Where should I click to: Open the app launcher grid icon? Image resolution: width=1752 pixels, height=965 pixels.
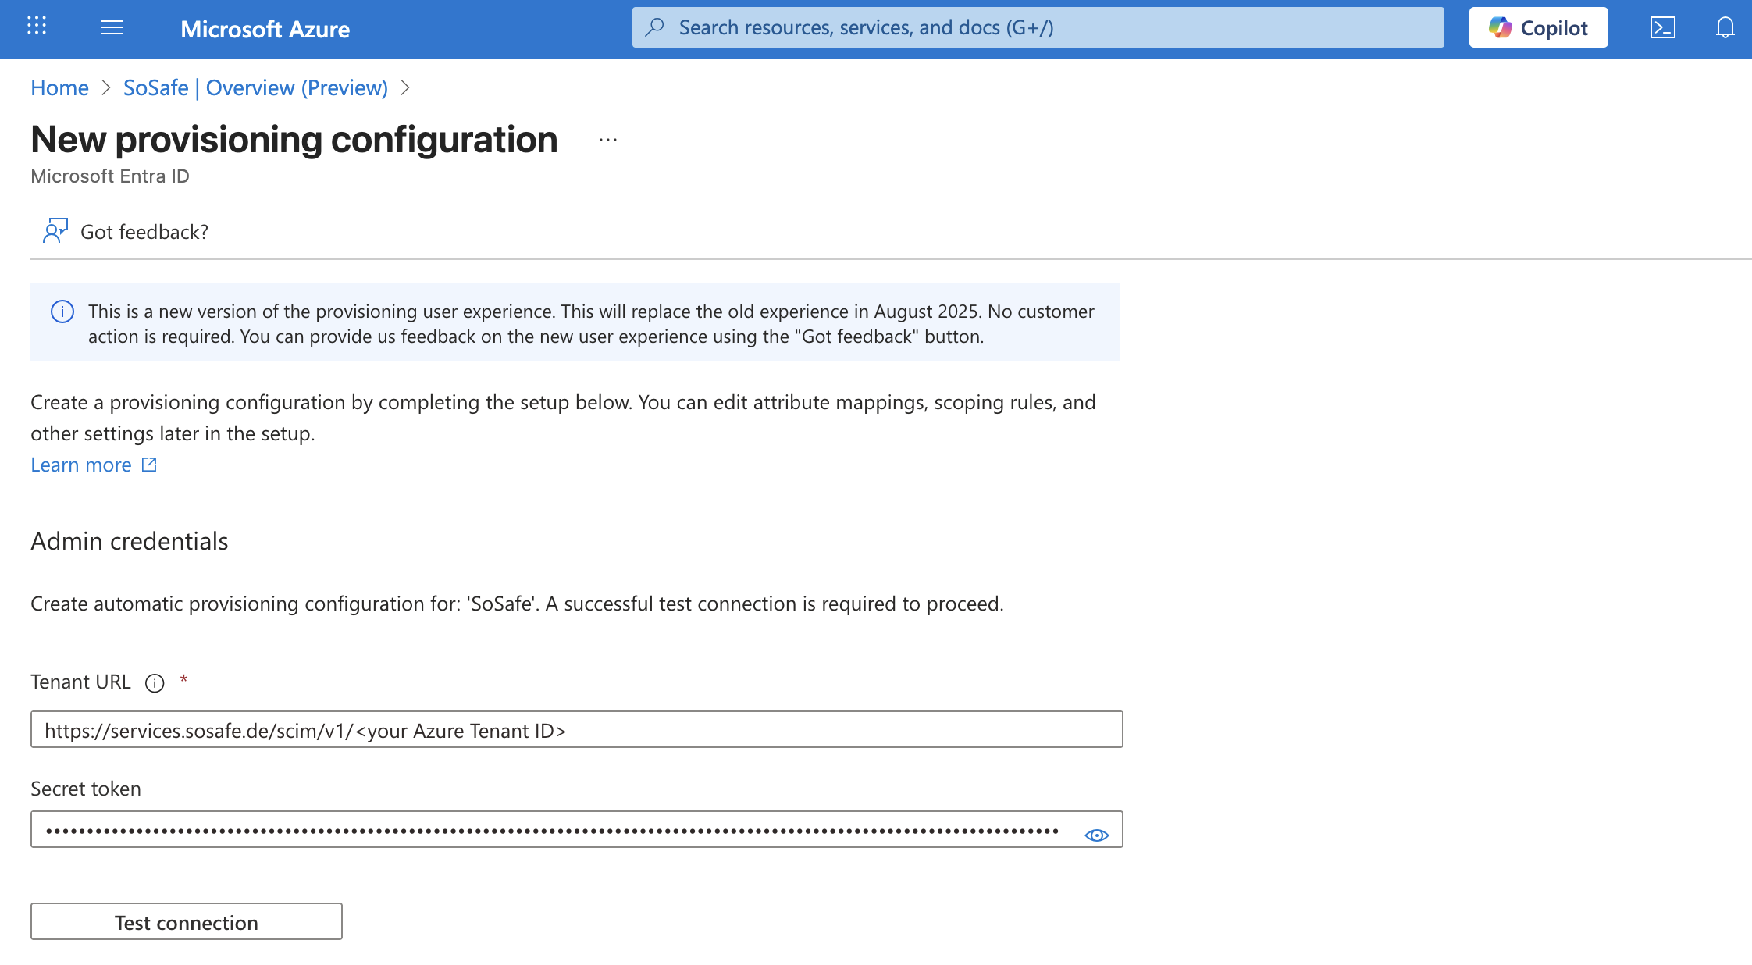tap(37, 27)
